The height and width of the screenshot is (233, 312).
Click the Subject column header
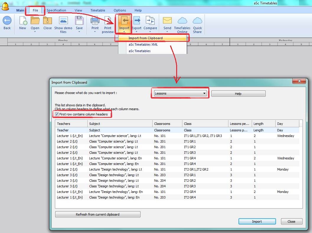coord(120,124)
